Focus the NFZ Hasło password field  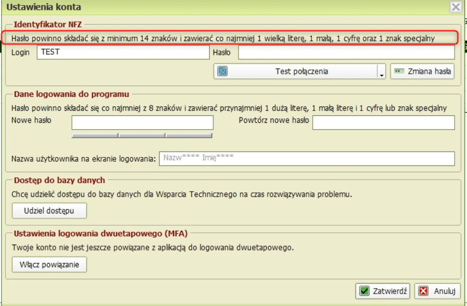347,52
